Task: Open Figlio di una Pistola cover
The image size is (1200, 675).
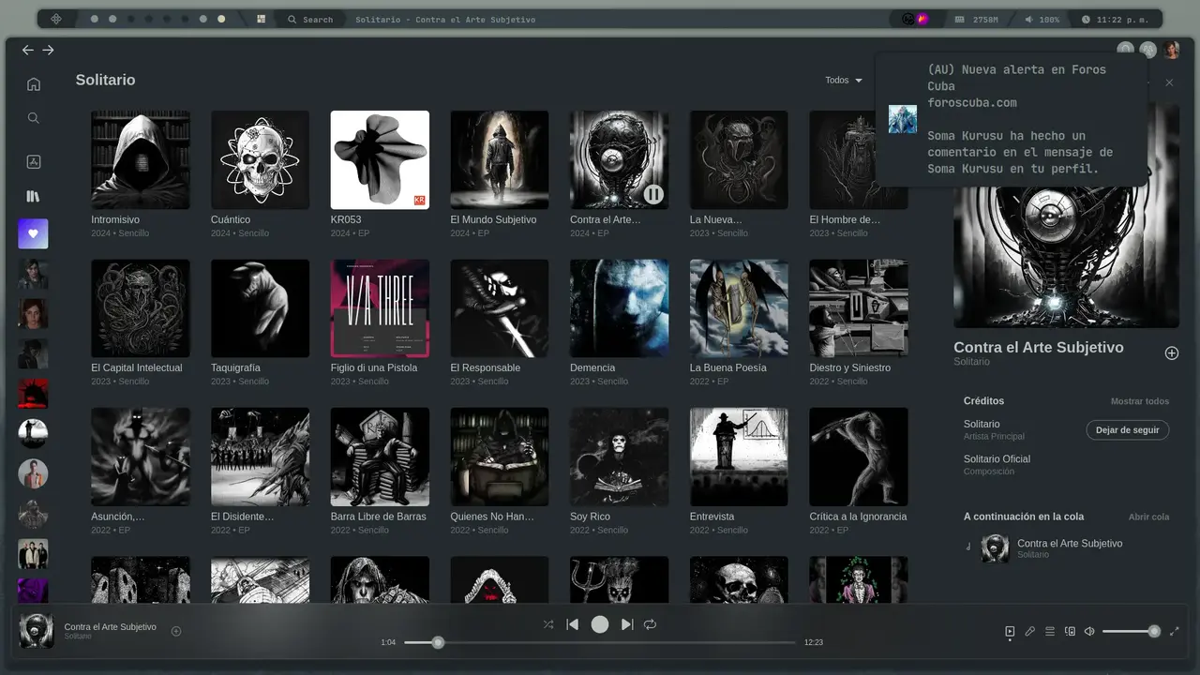Action: pyautogui.click(x=380, y=308)
